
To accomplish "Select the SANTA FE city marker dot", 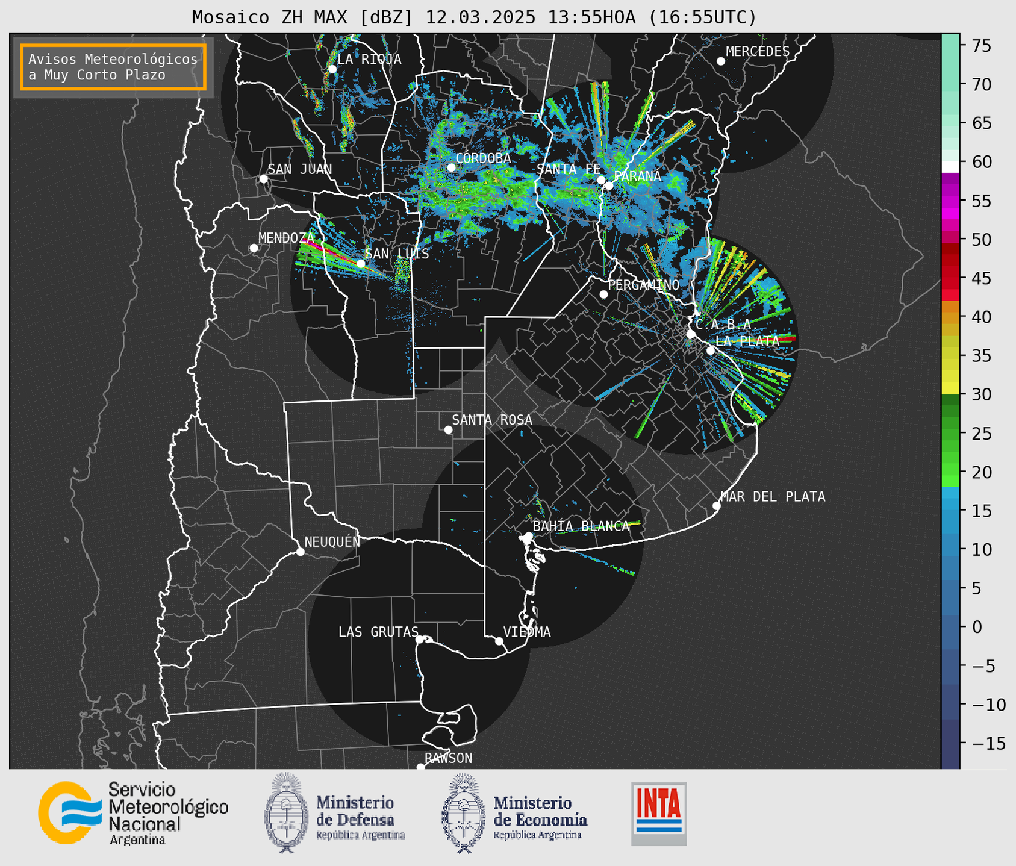I will pos(601,180).
